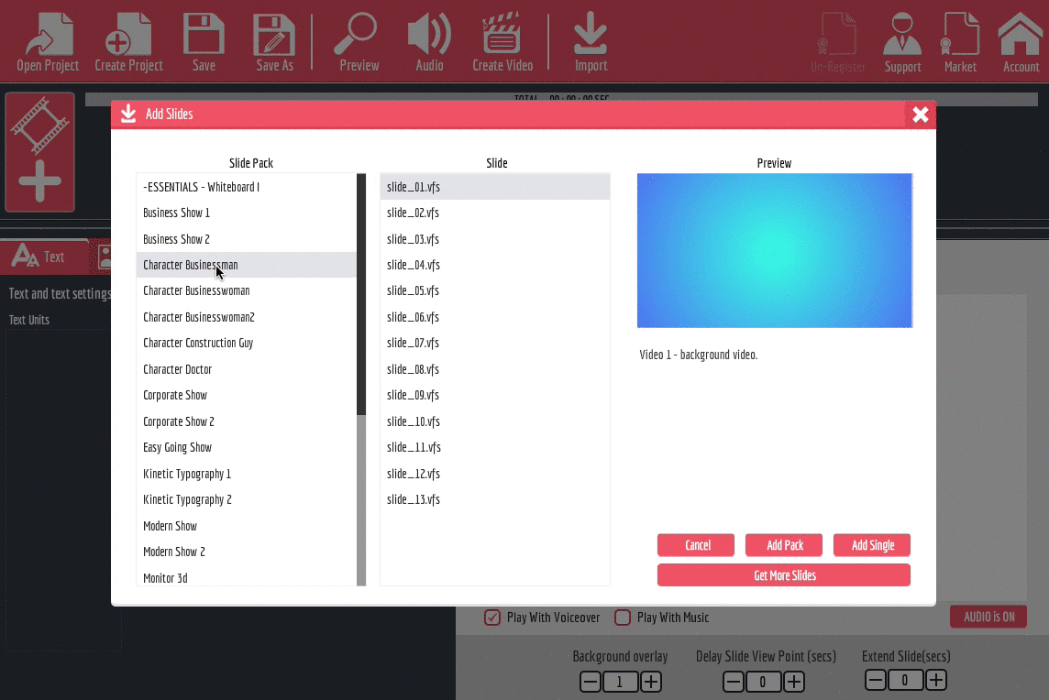This screenshot has height=700, width=1049.
Task: Select slide_01.vfs in the Slide list
Action: 495,187
